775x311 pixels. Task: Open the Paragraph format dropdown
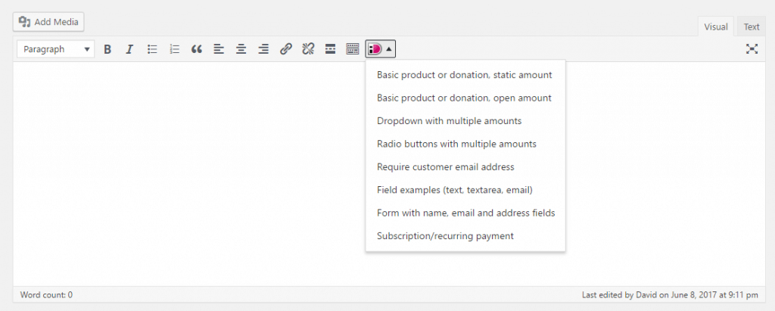(x=55, y=49)
